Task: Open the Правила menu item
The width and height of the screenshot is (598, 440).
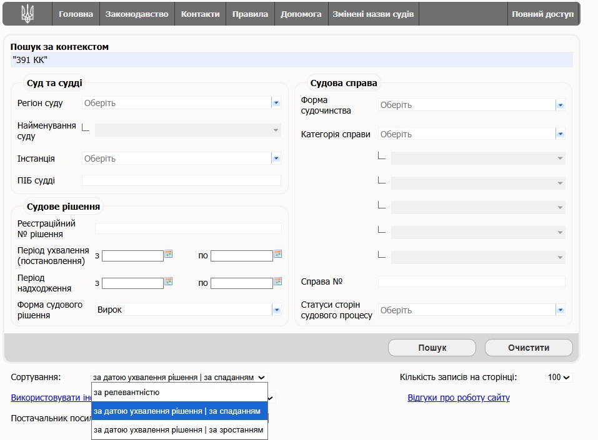Action: (250, 14)
